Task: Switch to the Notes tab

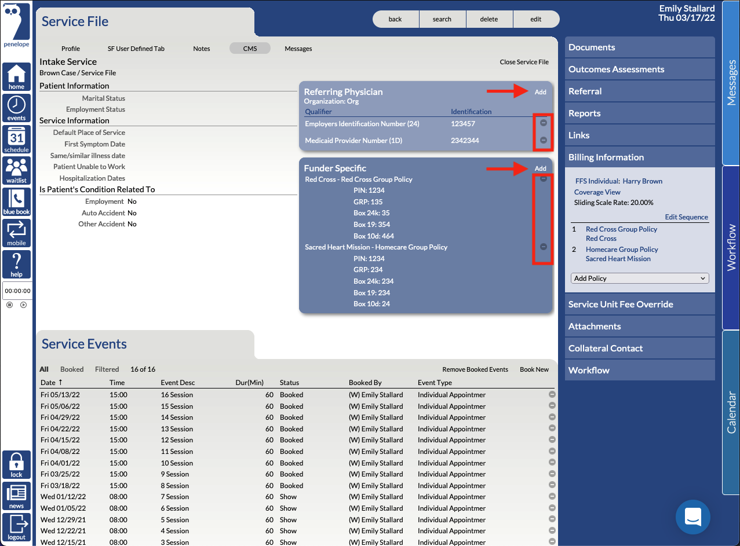Action: pos(202,49)
